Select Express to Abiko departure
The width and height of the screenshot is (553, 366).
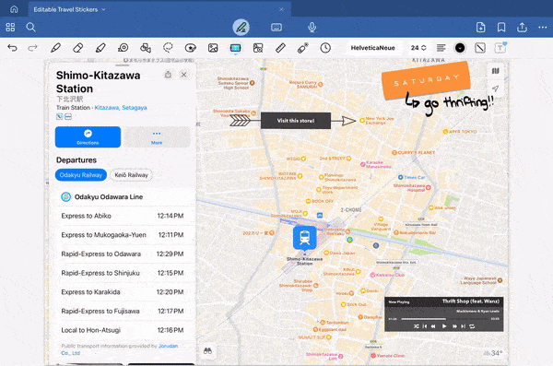pos(123,216)
